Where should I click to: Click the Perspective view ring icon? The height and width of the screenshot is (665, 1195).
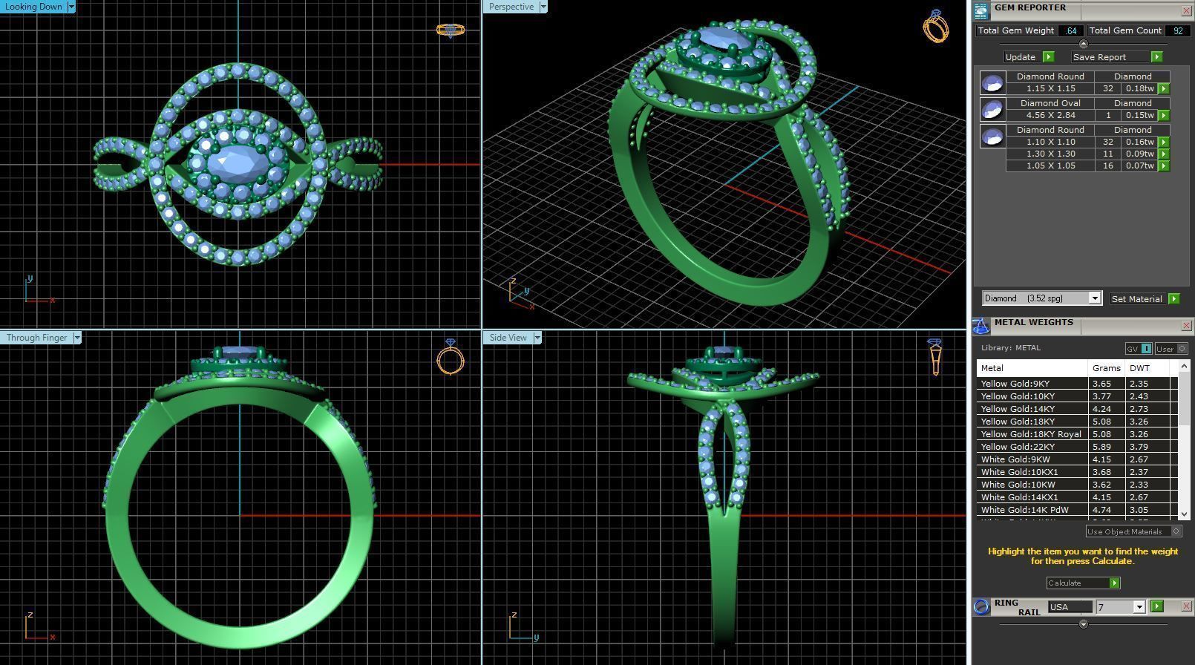(935, 26)
